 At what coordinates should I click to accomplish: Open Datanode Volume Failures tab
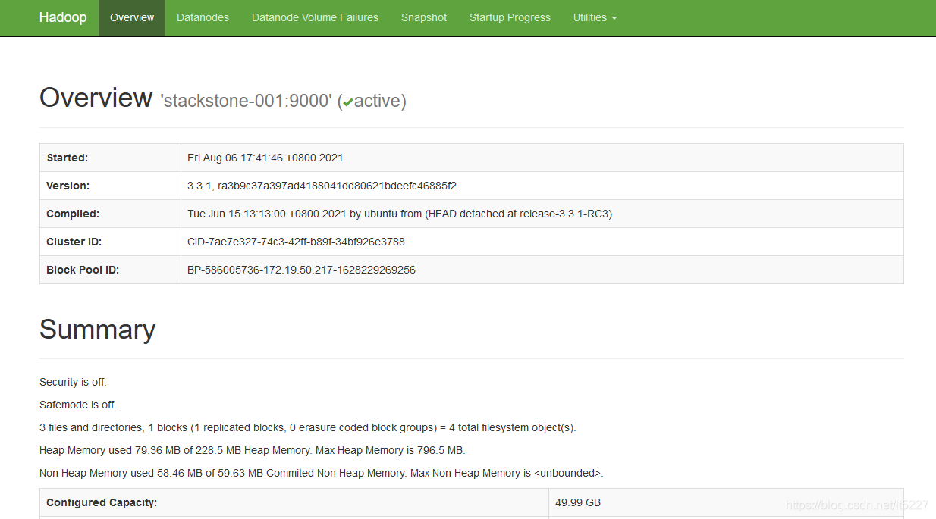tap(315, 17)
